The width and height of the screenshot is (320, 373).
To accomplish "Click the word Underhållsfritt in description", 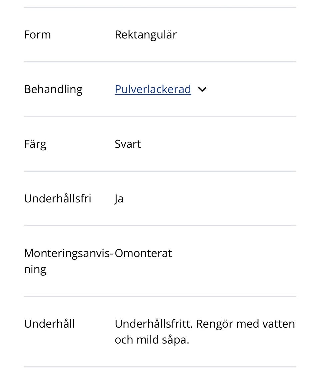I will point(153,324).
